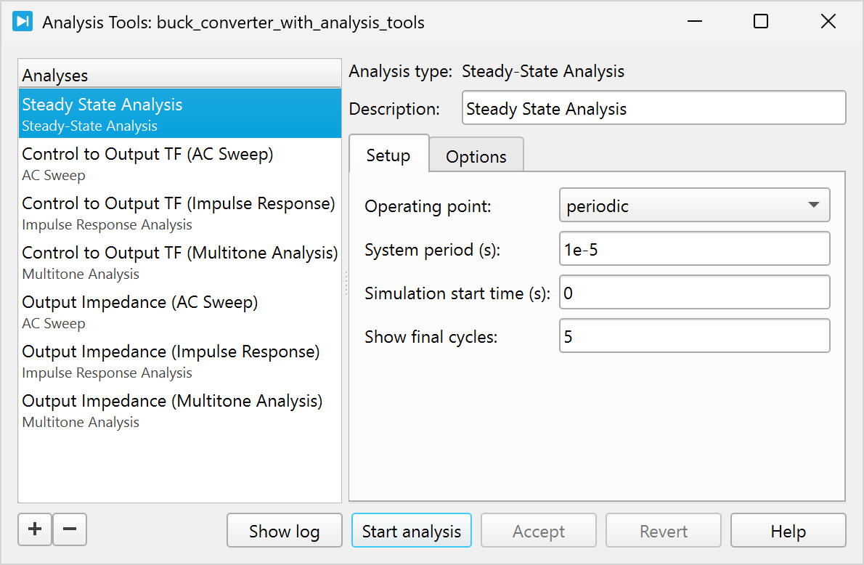Click the System period input field

tap(694, 250)
